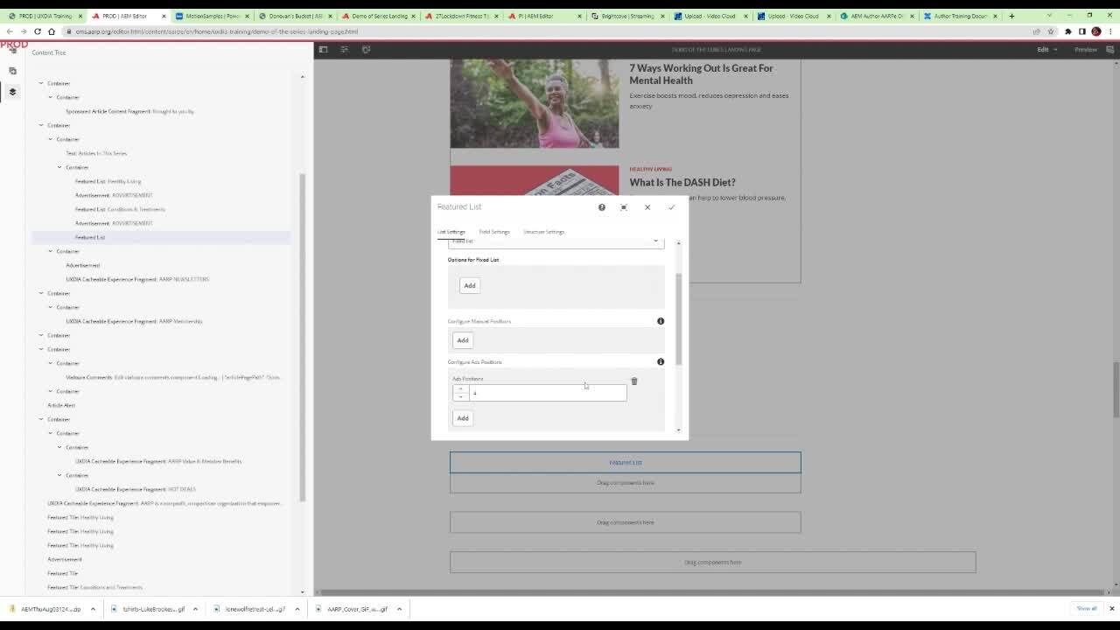Open 'What Is The DASH Diet?' article
The image size is (1120, 630).
click(682, 183)
